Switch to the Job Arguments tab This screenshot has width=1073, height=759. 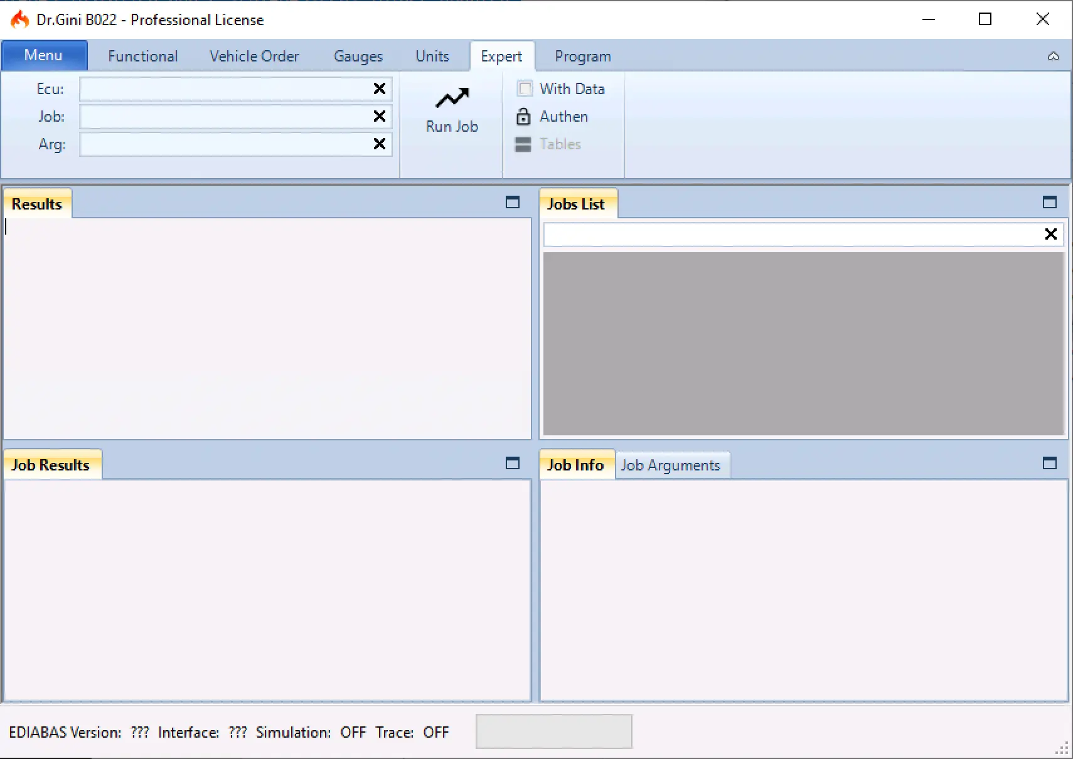point(670,465)
